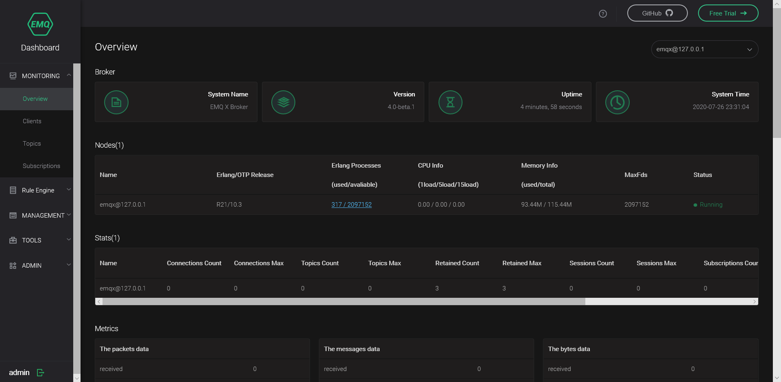The image size is (781, 382).
Task: Click the R21/10.3 release value
Action: 229,205
